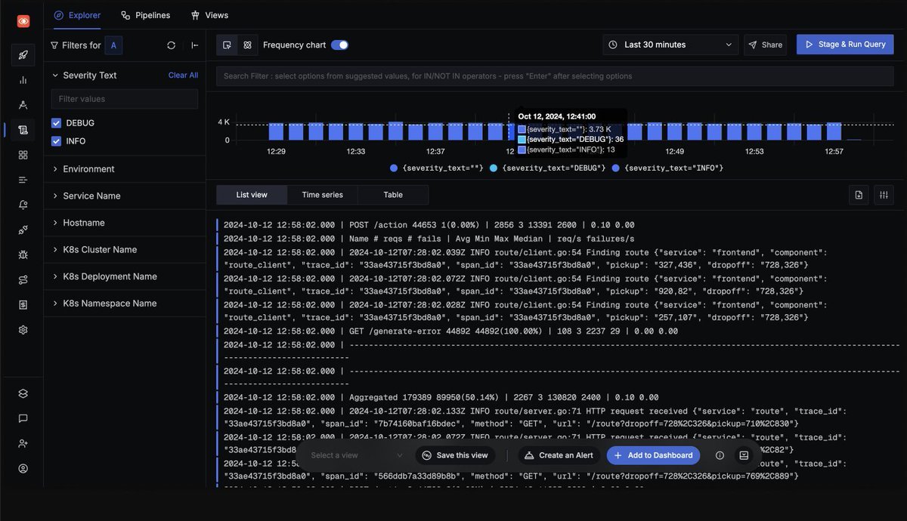Open Support via the chat-bubble sidebar icon
907x521 pixels.
[23, 418]
